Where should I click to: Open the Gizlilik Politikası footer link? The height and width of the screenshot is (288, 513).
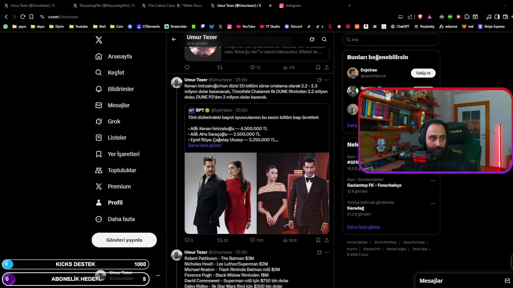386,242
